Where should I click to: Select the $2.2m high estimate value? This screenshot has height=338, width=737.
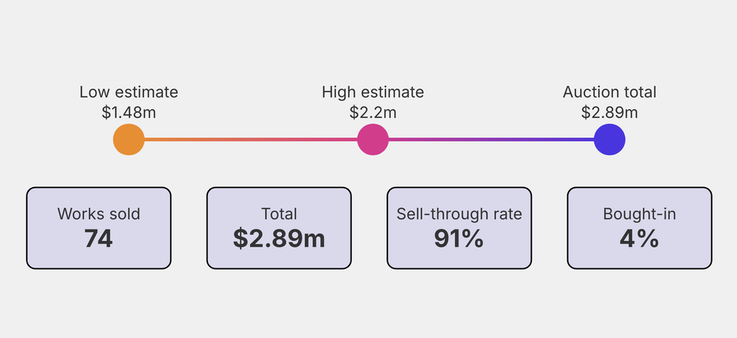[x=373, y=112]
